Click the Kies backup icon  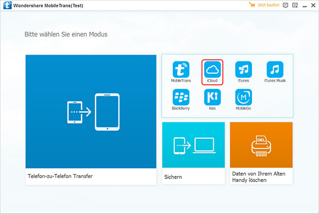(x=212, y=97)
